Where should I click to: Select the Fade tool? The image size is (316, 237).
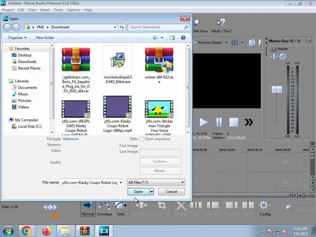(121, 209)
